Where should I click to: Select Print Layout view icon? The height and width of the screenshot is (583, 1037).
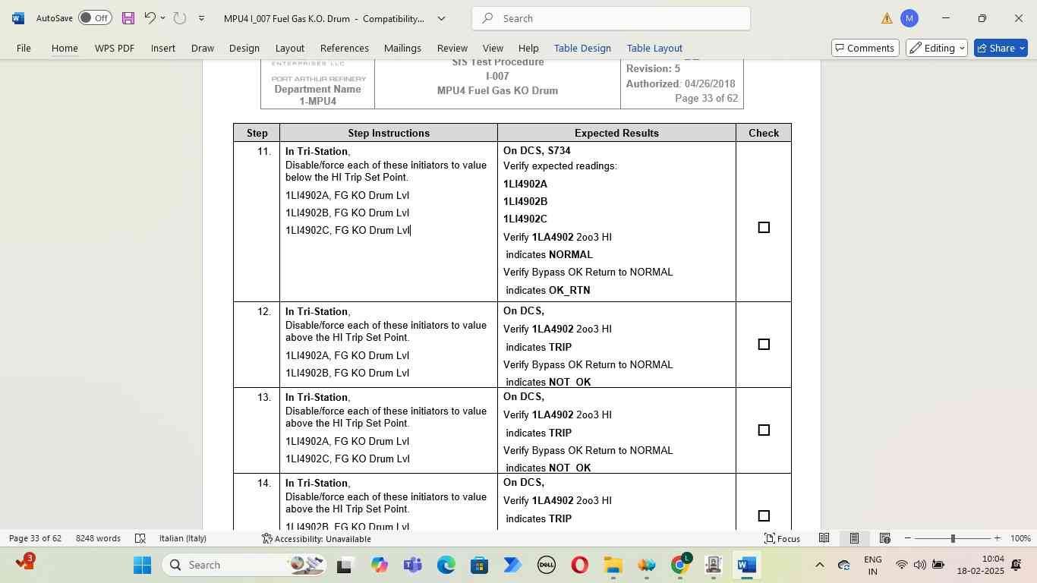pyautogui.click(x=854, y=538)
